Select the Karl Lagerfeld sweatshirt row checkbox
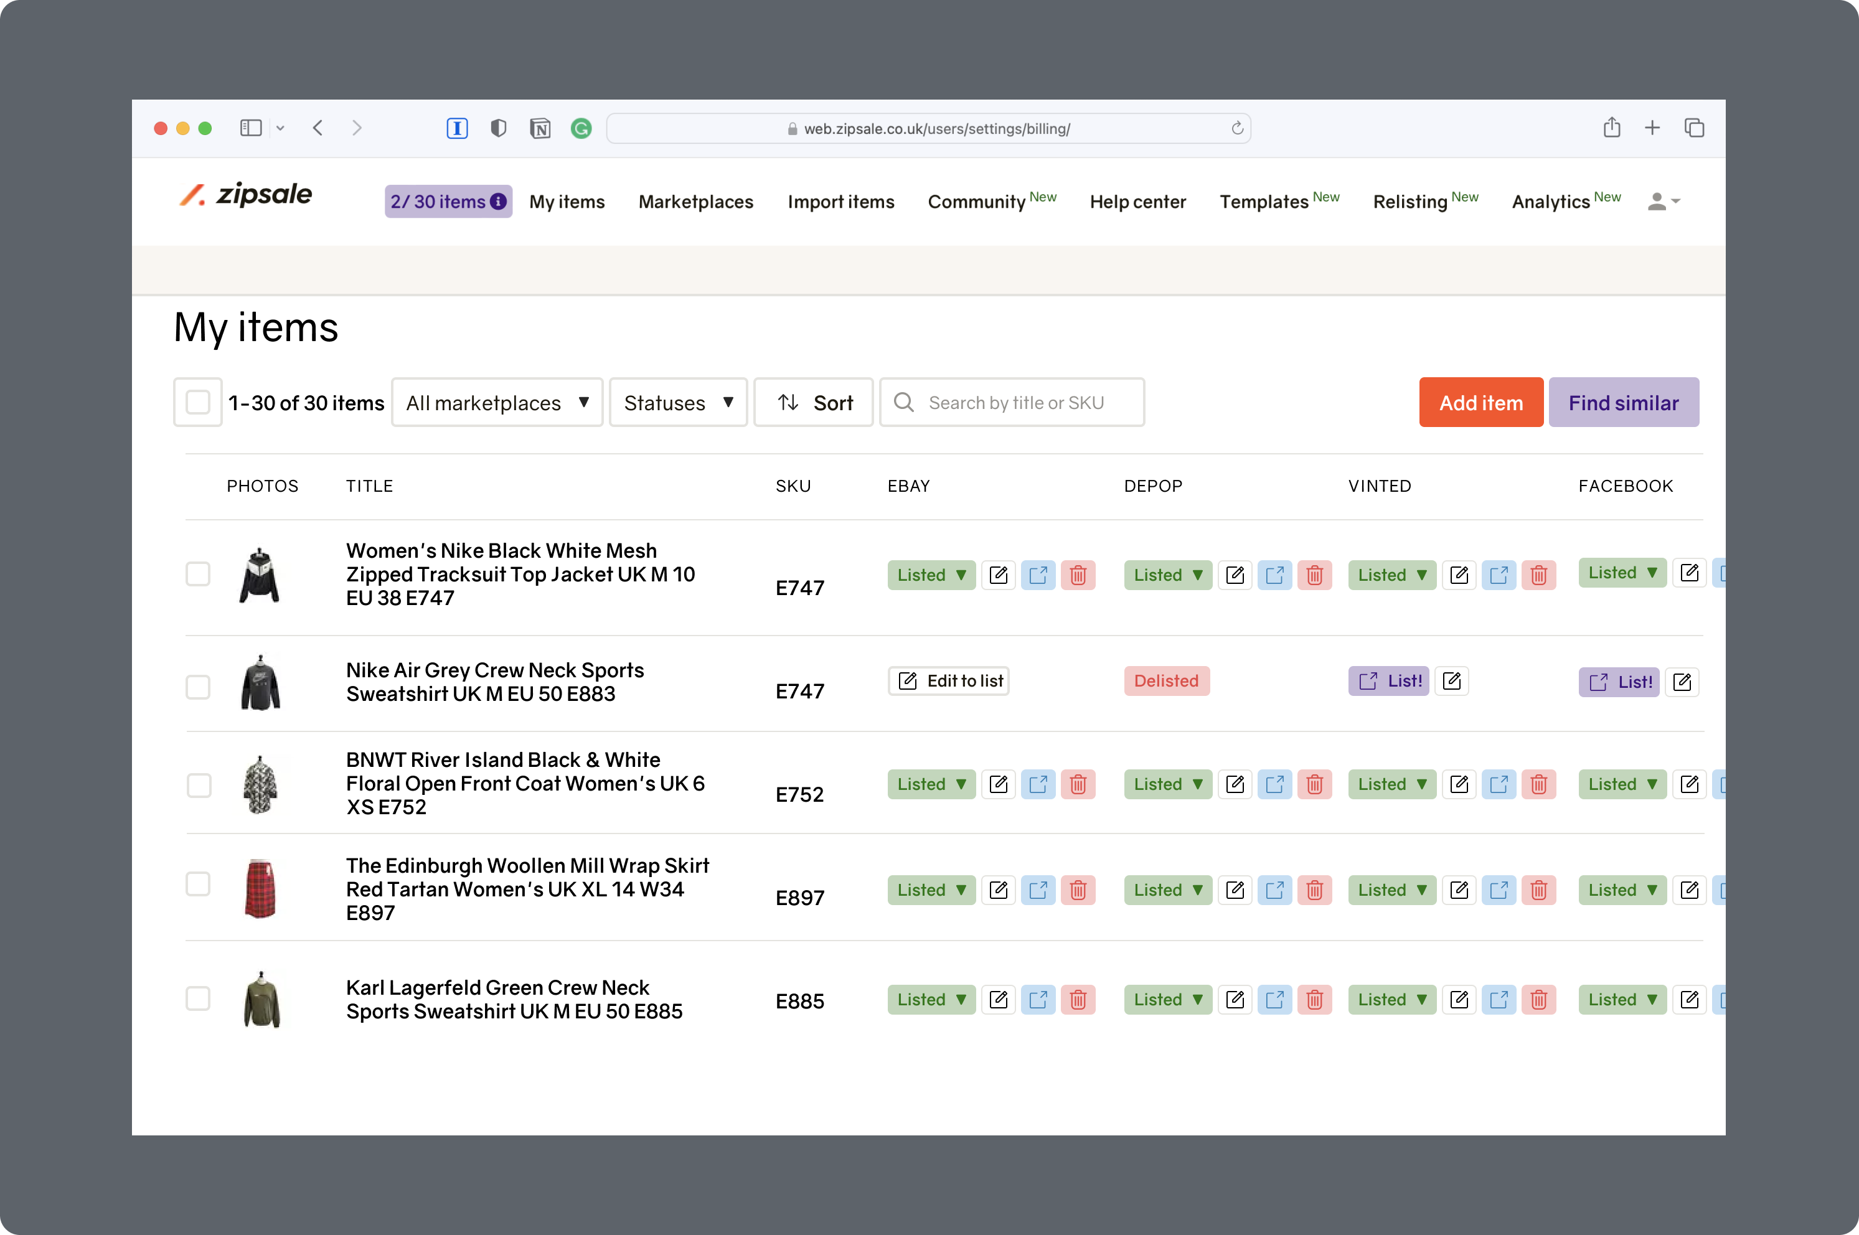Viewport: 1859px width, 1235px height. (198, 998)
